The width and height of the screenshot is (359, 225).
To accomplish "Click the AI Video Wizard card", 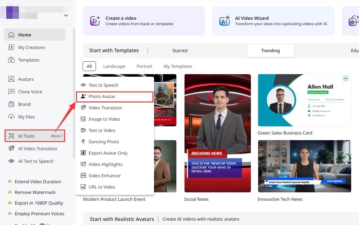I will tap(273, 21).
